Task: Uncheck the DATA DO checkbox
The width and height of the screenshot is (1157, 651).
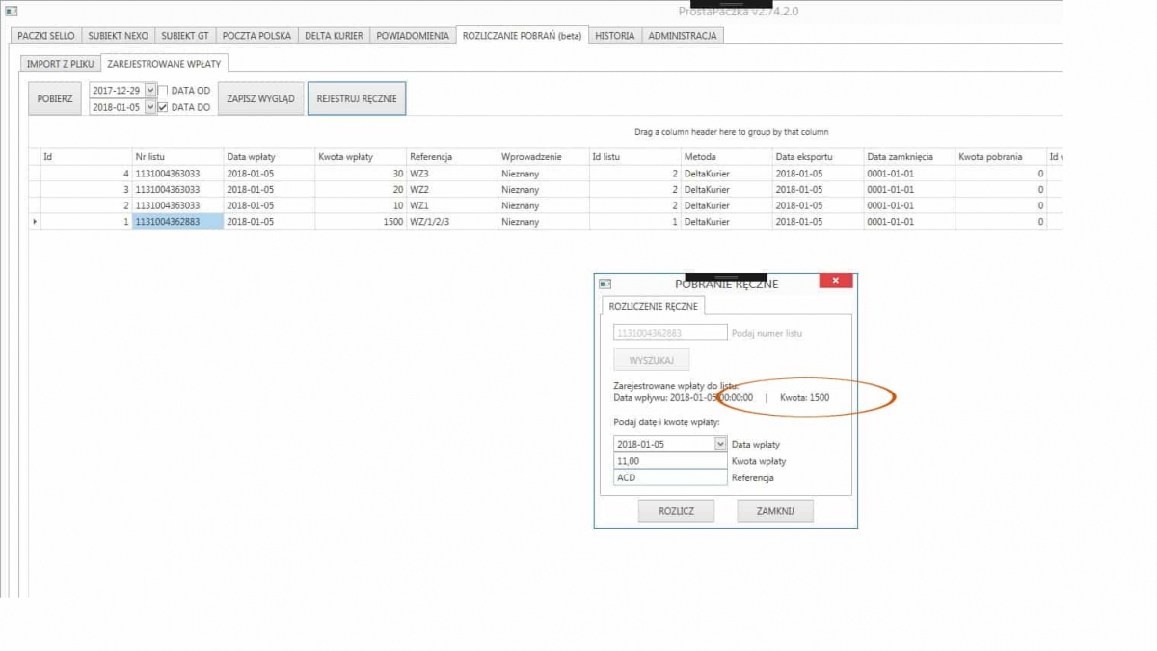Action: [163, 107]
